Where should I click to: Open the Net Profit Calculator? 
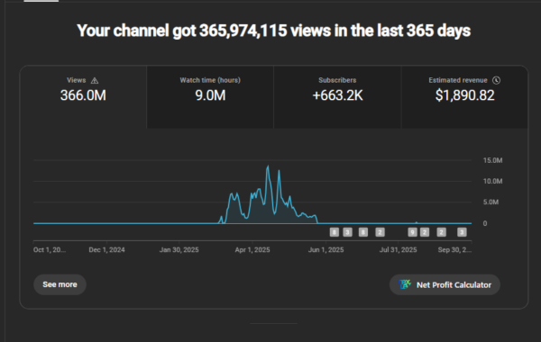(445, 284)
